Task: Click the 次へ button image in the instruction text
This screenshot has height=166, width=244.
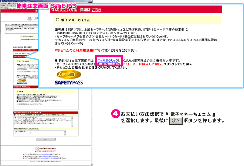Action: [x=176, y=121]
